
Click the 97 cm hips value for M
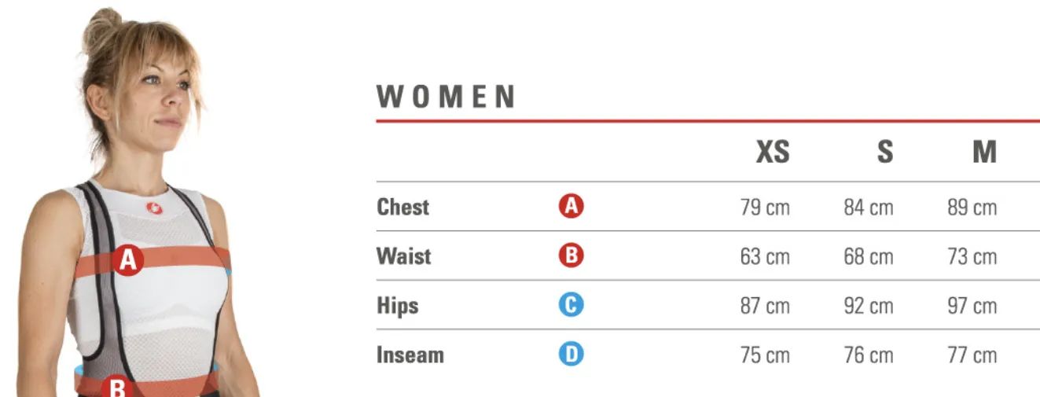click(x=972, y=306)
